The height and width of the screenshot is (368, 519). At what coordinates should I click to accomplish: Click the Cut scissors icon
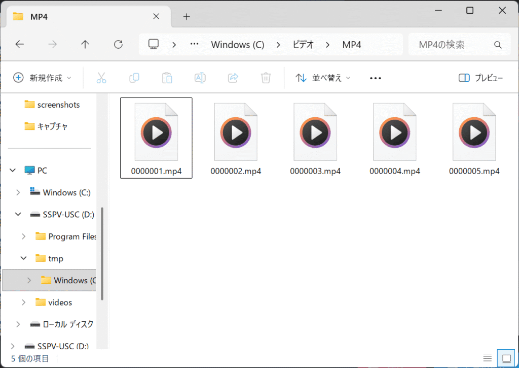[101, 78]
